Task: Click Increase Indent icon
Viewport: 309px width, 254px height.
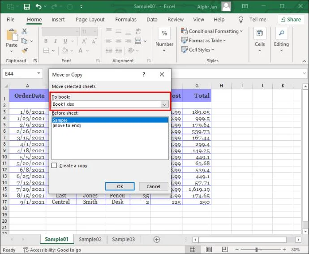Action: point(118,51)
